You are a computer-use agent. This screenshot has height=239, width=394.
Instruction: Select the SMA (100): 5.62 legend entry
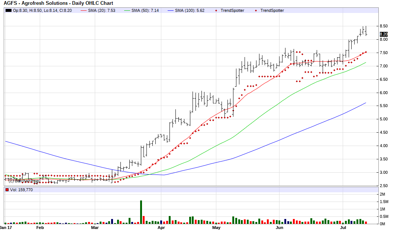(x=186, y=10)
